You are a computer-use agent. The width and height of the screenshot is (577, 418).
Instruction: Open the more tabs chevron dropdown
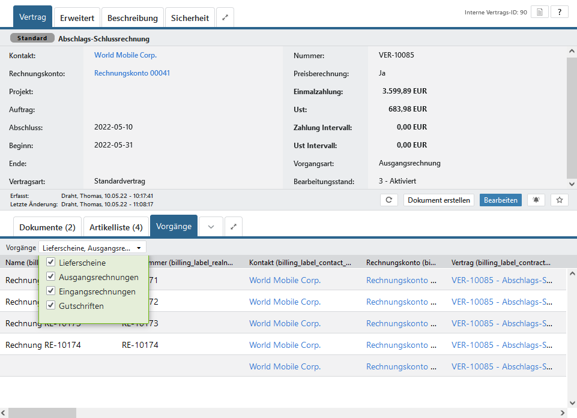coord(211,227)
